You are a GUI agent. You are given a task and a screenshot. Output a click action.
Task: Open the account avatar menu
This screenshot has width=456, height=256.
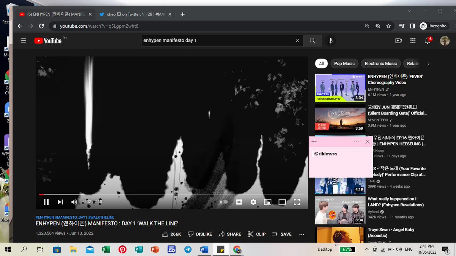coord(445,41)
